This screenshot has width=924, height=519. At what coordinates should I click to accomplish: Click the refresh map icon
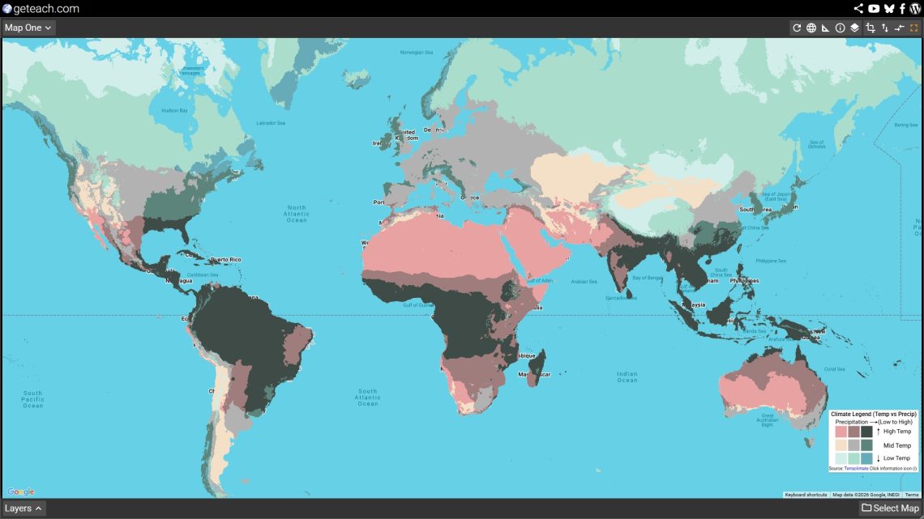coord(797,28)
